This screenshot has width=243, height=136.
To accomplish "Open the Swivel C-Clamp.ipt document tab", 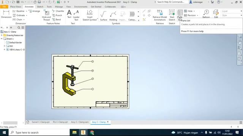I will [41, 122].
